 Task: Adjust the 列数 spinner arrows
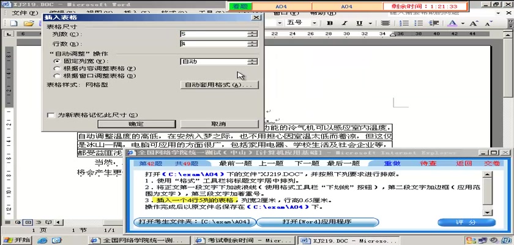pyautogui.click(x=252, y=34)
